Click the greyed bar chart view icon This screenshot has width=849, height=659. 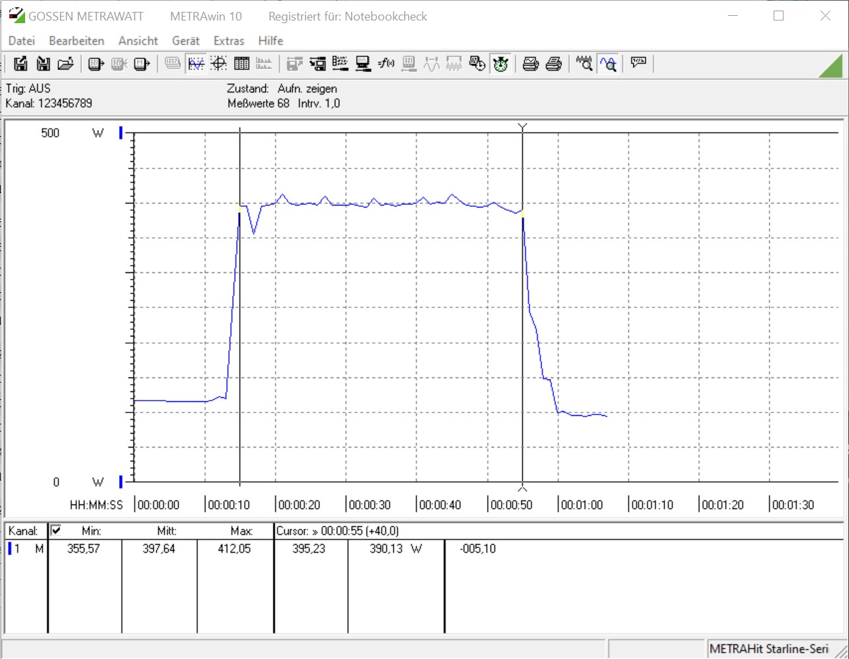point(264,63)
